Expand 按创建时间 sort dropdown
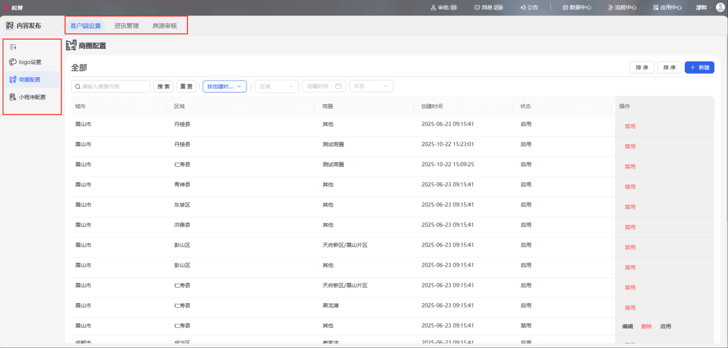This screenshot has height=348, width=728. 225,86
